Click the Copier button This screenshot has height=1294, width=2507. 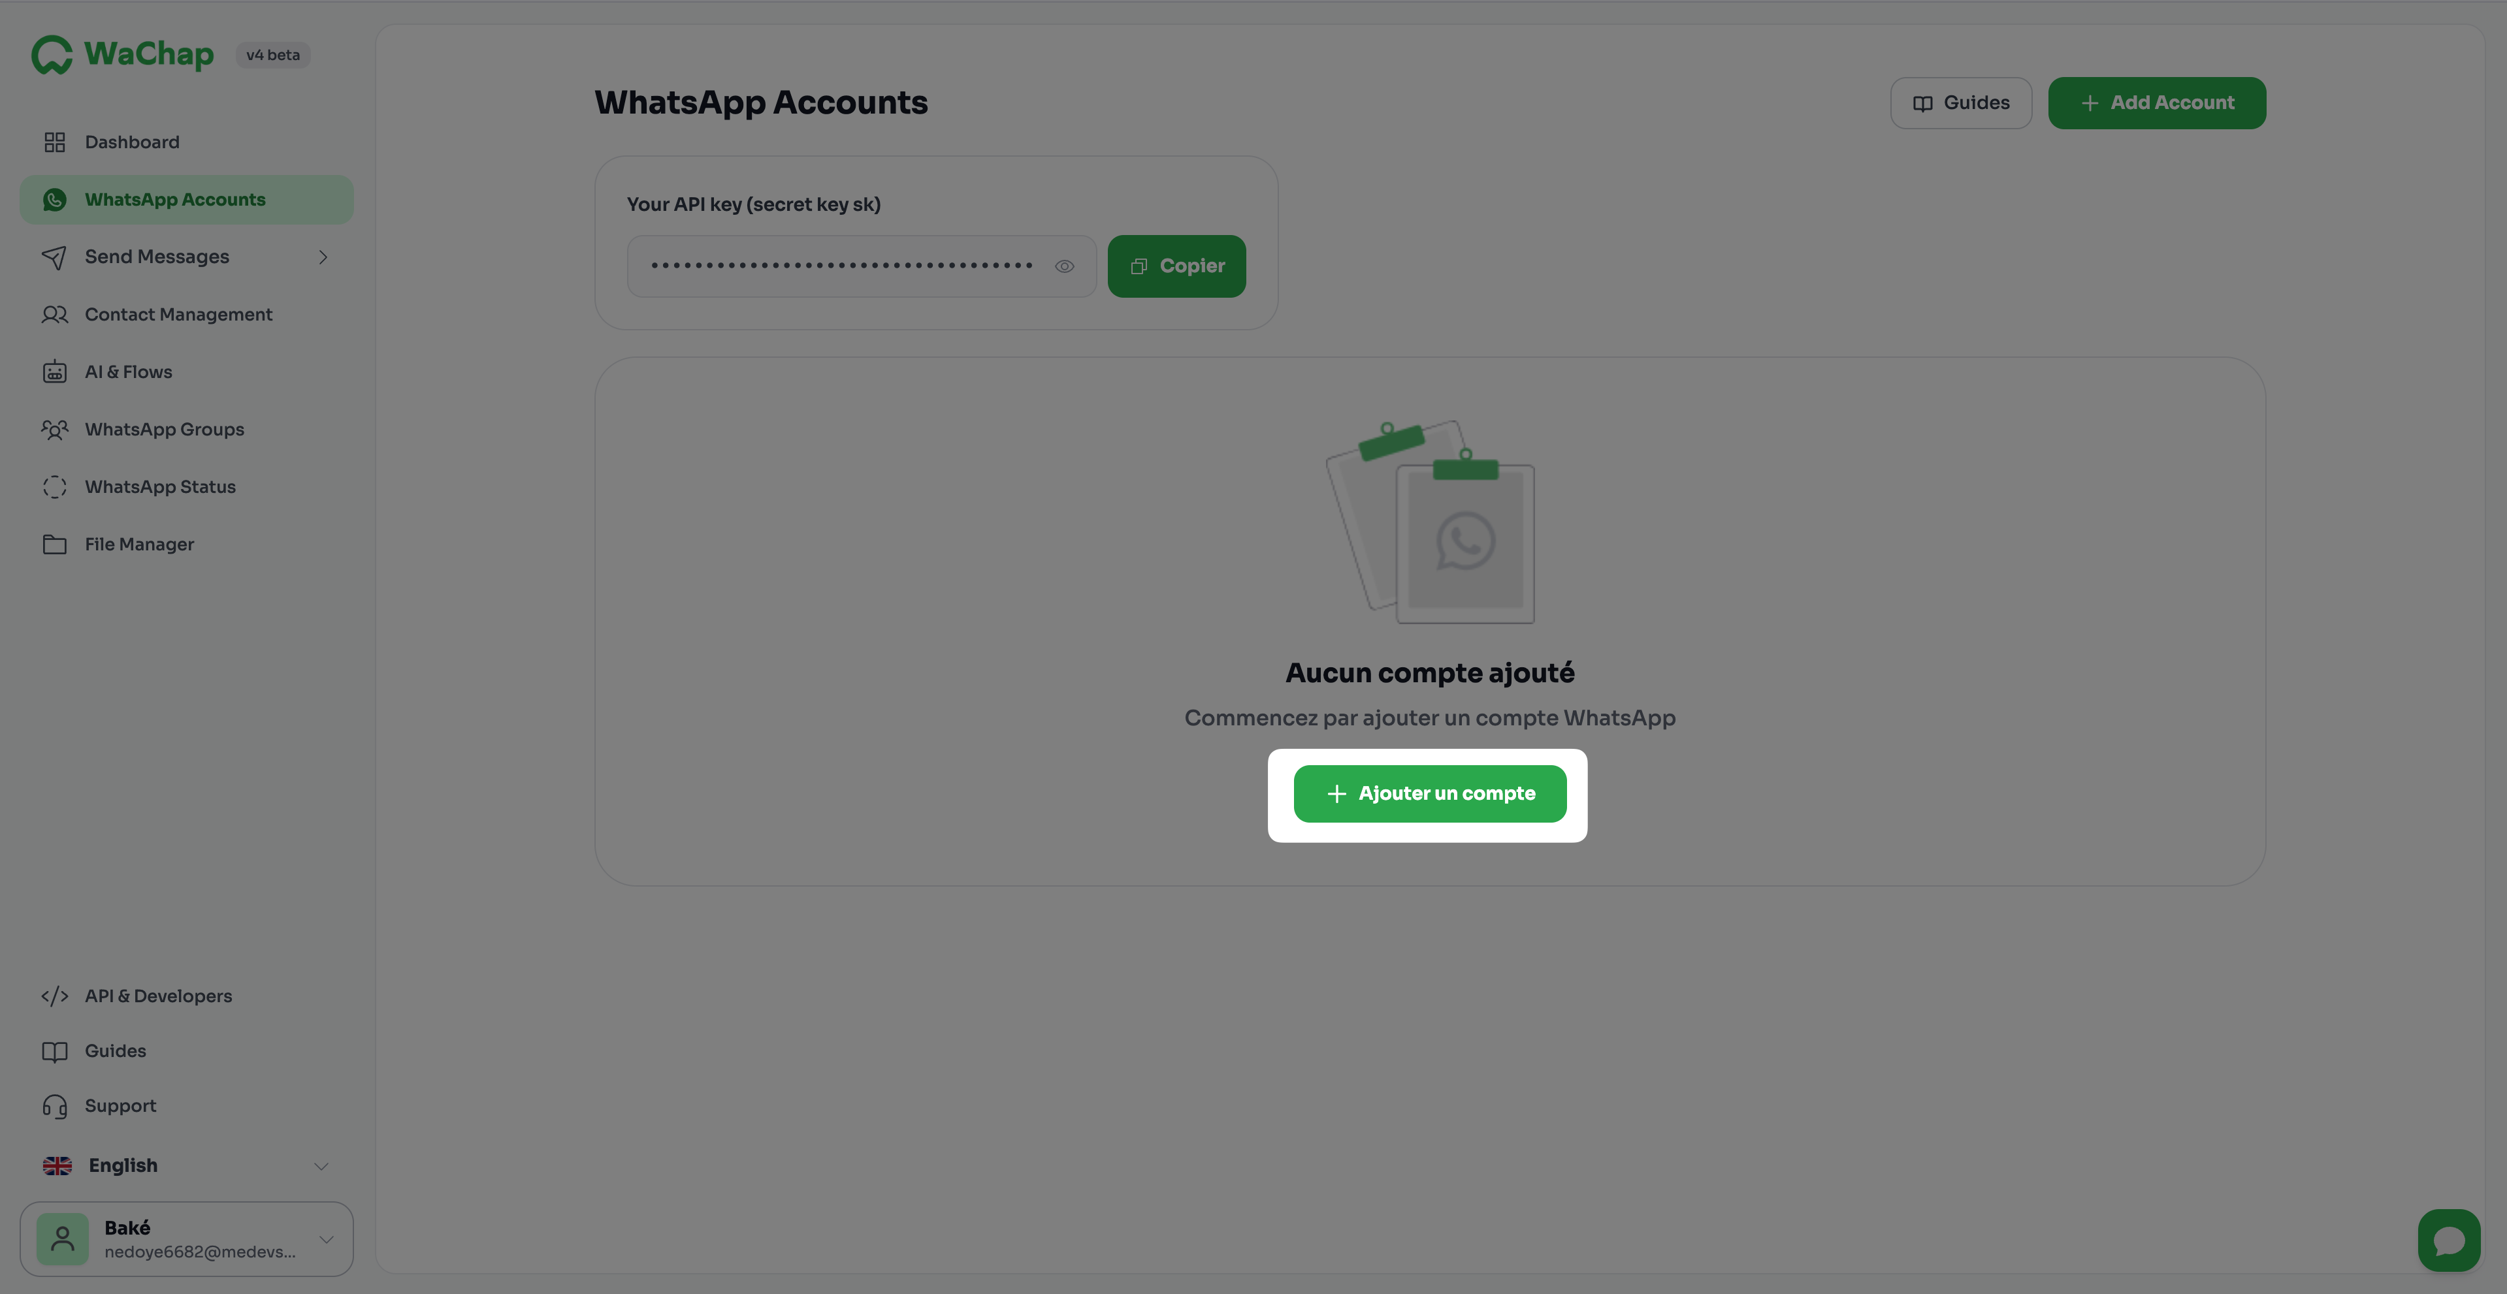pyautogui.click(x=1176, y=266)
